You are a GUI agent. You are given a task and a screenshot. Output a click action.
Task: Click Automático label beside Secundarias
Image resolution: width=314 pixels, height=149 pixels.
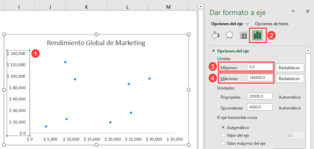(x=290, y=108)
